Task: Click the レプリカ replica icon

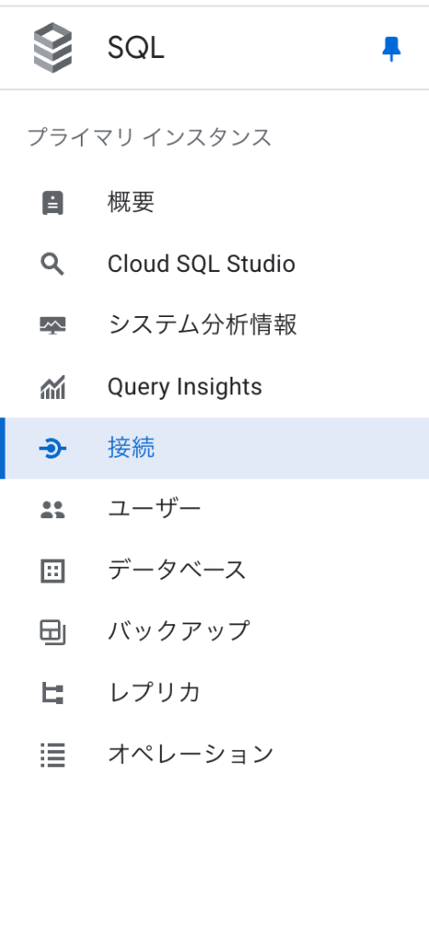Action: 52,695
